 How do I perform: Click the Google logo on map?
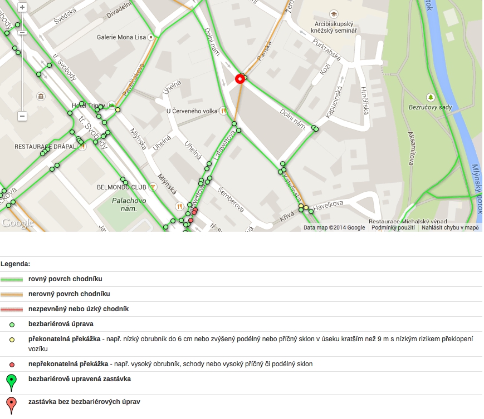[x=17, y=223]
